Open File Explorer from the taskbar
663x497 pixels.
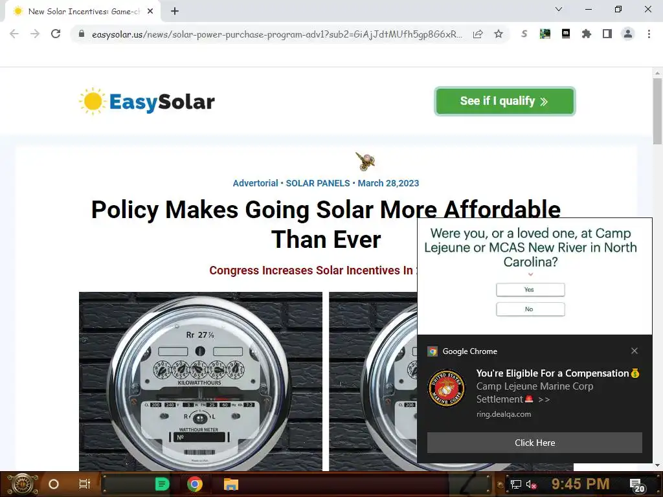(231, 484)
